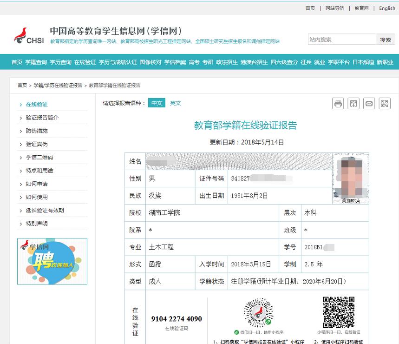Switch report language to 英文

[x=175, y=103]
